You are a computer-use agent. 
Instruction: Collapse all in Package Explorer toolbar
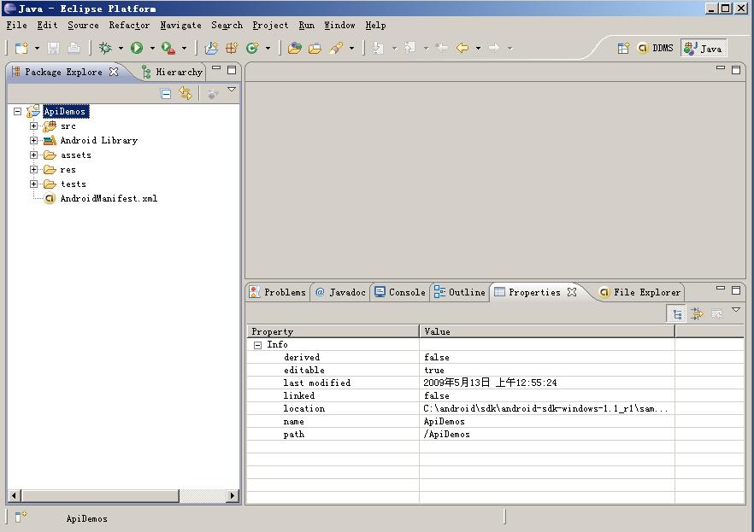[166, 94]
